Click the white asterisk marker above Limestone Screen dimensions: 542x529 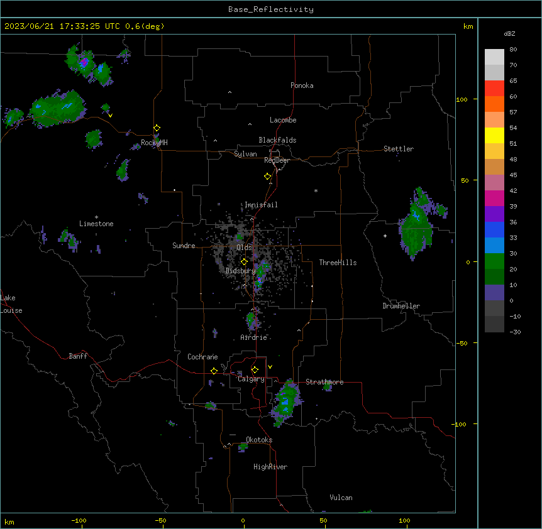[x=96, y=217]
